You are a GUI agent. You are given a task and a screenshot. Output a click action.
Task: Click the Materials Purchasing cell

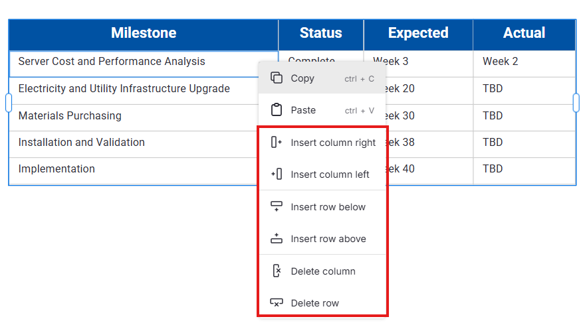click(70, 116)
